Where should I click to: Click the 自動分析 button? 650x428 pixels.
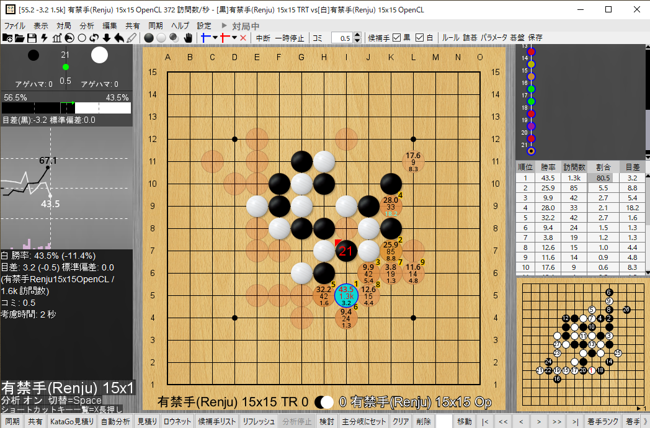click(115, 422)
